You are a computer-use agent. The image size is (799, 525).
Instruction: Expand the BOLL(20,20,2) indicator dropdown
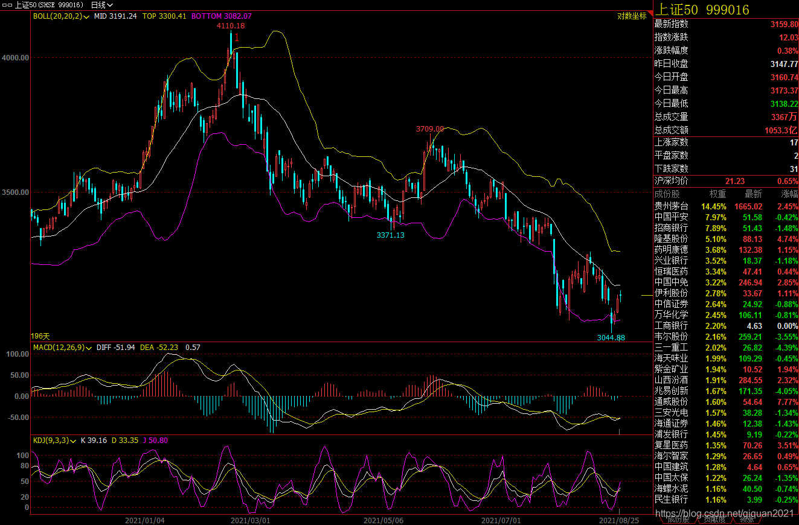click(61, 16)
